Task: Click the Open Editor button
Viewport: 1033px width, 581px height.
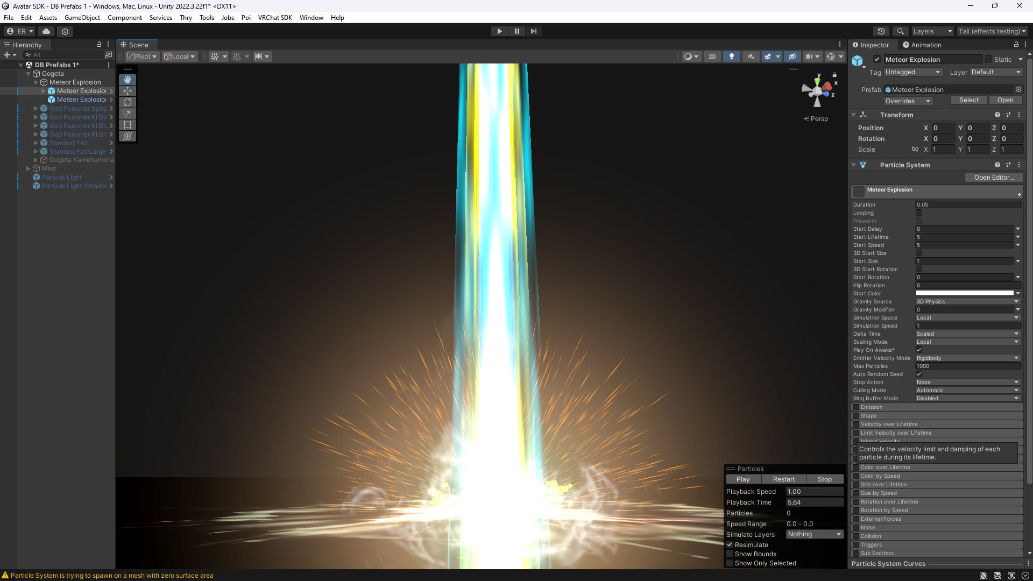Action: 993,178
